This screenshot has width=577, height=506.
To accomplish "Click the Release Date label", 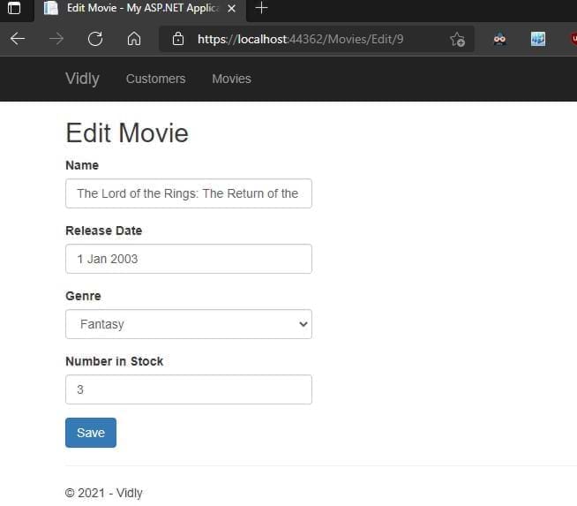I will tap(104, 230).
